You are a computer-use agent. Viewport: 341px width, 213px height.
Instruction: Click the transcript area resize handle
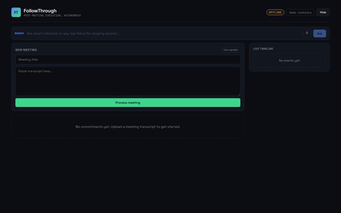[239, 94]
